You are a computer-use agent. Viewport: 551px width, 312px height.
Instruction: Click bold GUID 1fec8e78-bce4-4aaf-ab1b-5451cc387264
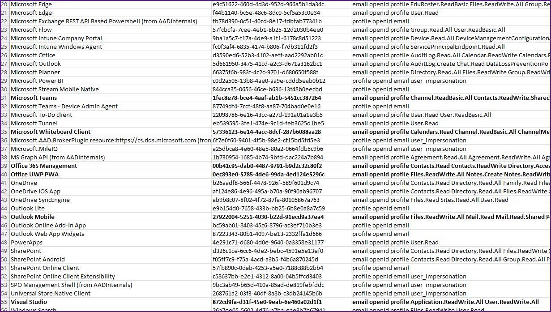(x=281, y=98)
